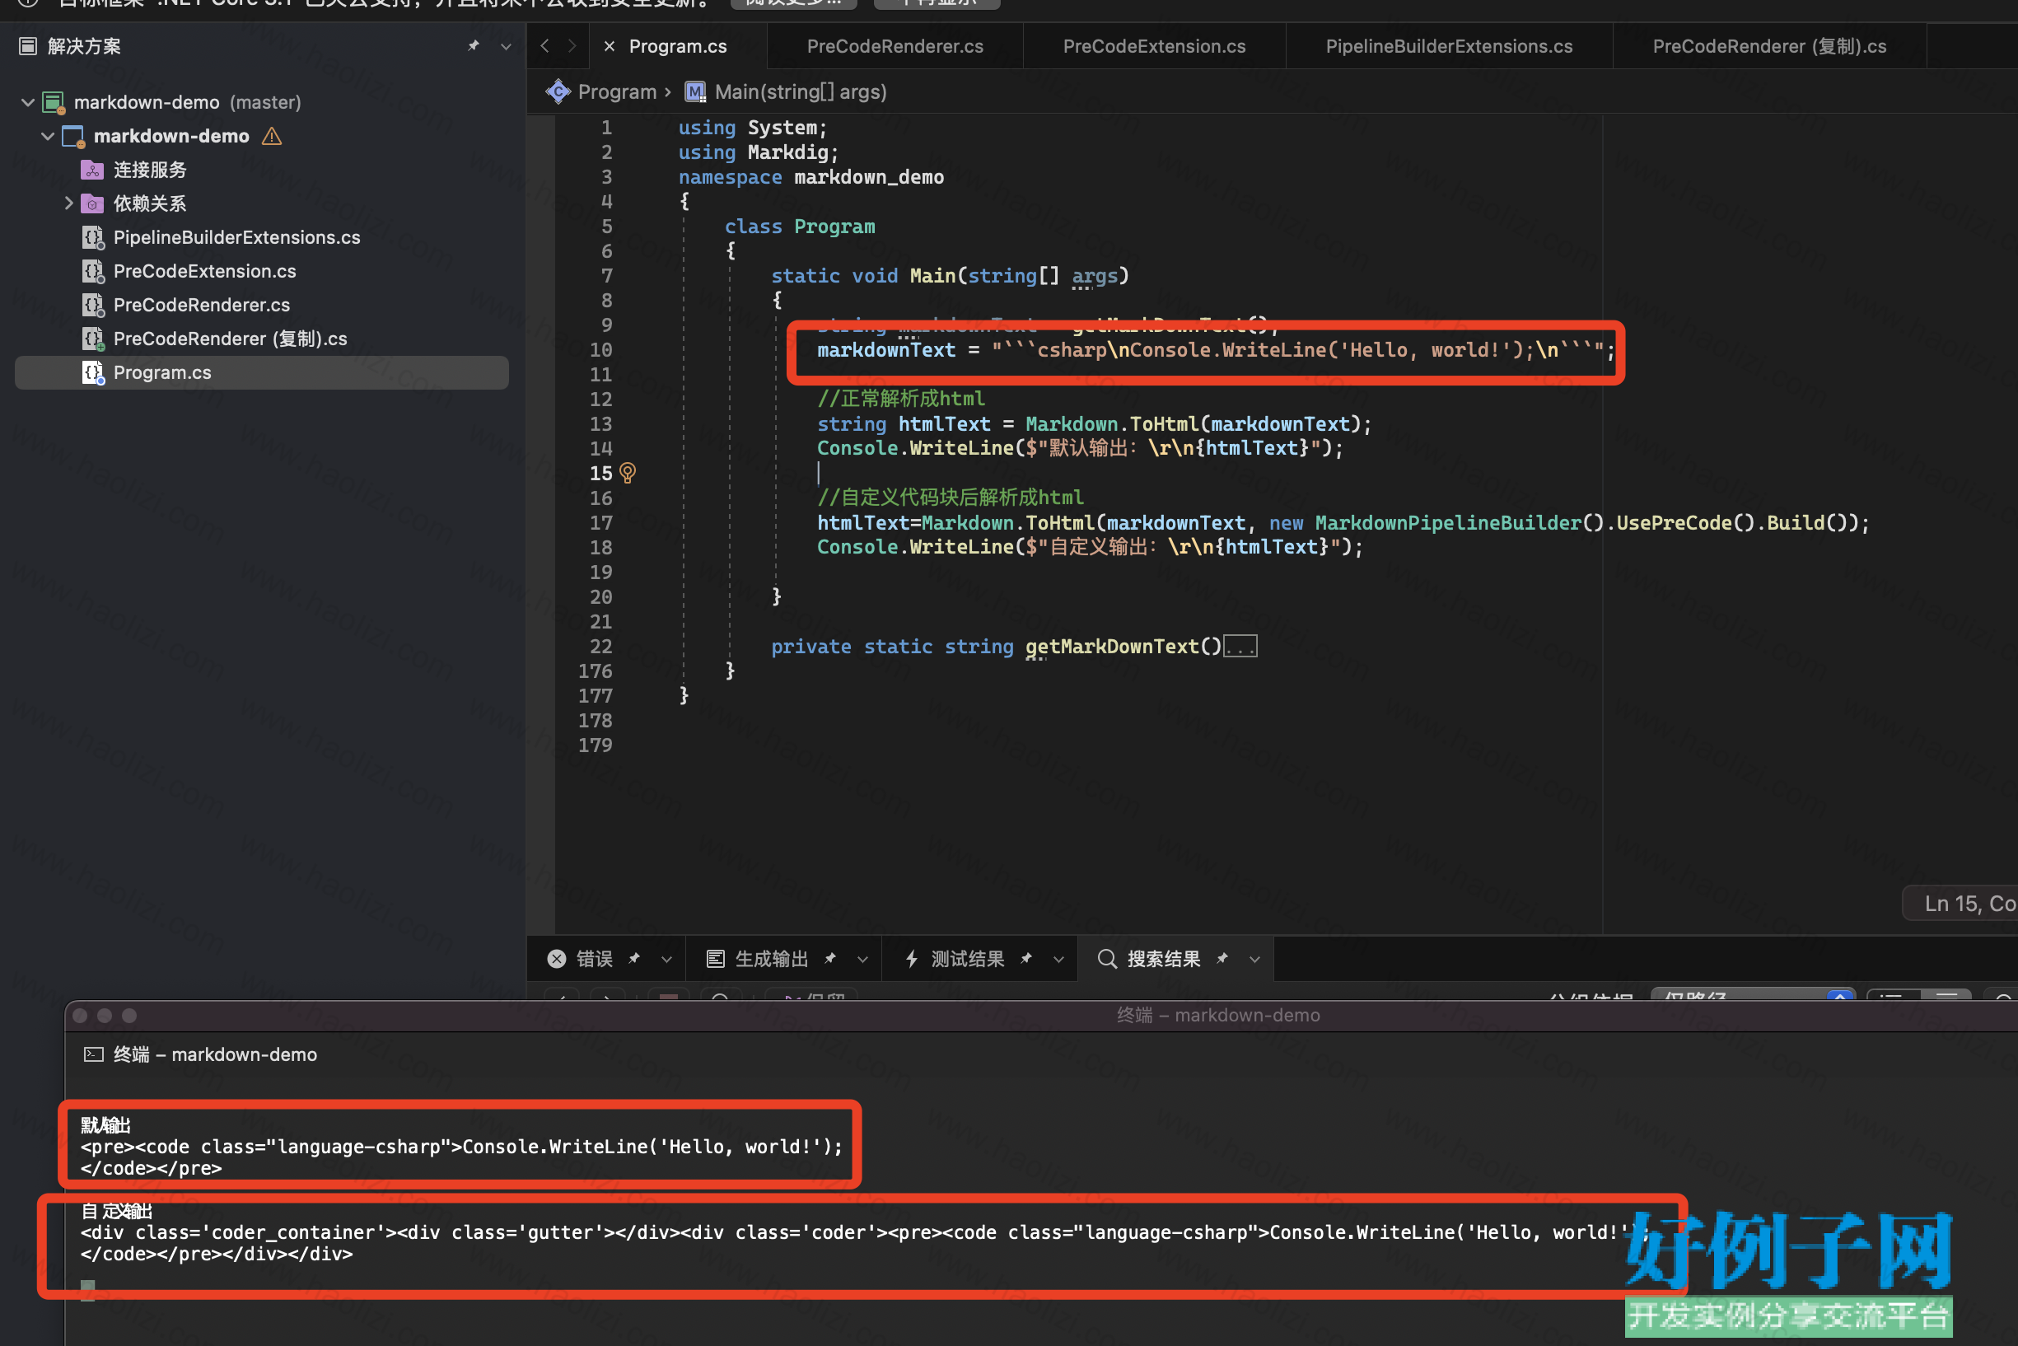Image resolution: width=2018 pixels, height=1346 pixels.
Task: Collapse the markdown-demo (master) solution node
Action: pyautogui.click(x=27, y=102)
